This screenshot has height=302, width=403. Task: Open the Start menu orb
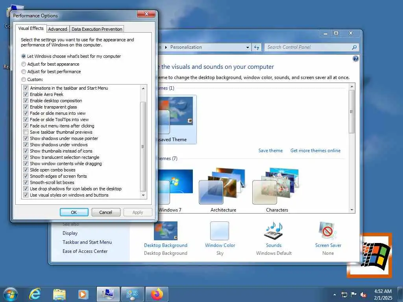pyautogui.click(x=11, y=294)
